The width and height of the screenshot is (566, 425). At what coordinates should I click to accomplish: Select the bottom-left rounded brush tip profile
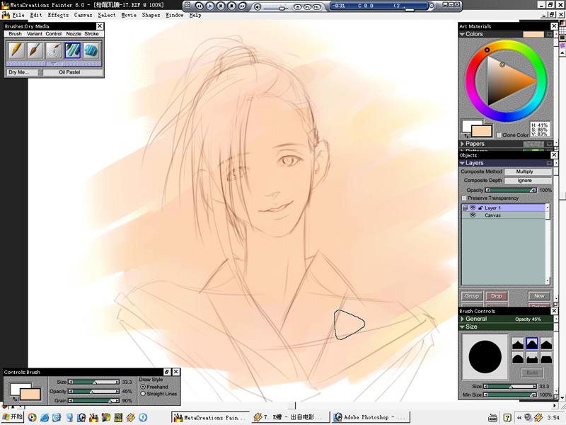pos(518,358)
